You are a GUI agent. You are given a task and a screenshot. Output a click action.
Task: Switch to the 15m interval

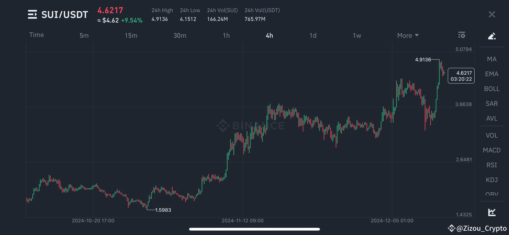[132, 35]
